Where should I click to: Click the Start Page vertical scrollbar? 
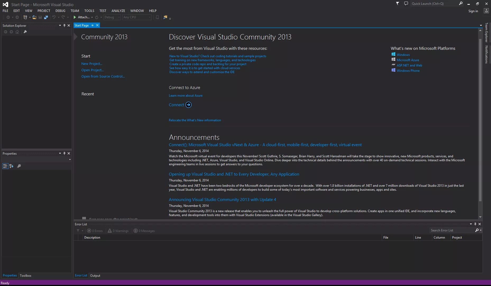tap(480, 120)
